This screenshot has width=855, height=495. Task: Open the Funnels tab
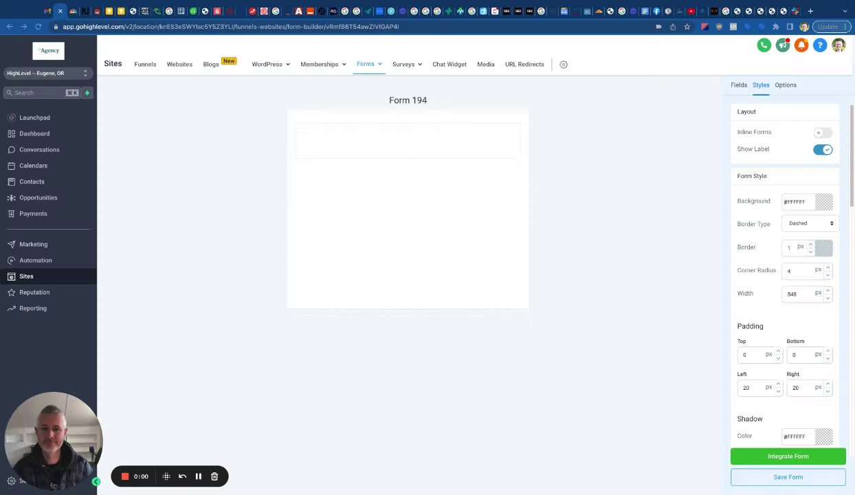pos(145,65)
